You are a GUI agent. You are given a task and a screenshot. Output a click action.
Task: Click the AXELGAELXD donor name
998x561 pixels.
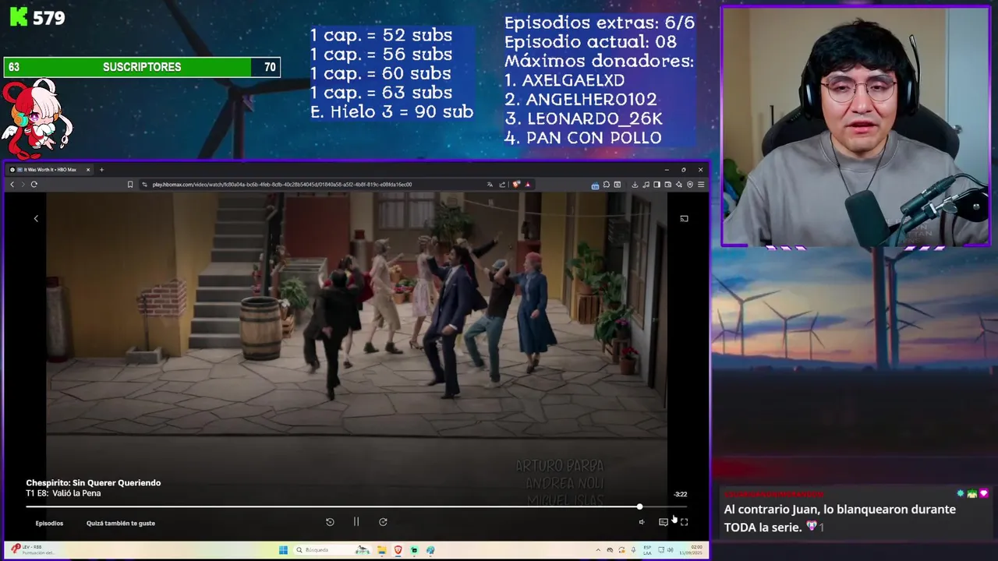click(x=573, y=80)
